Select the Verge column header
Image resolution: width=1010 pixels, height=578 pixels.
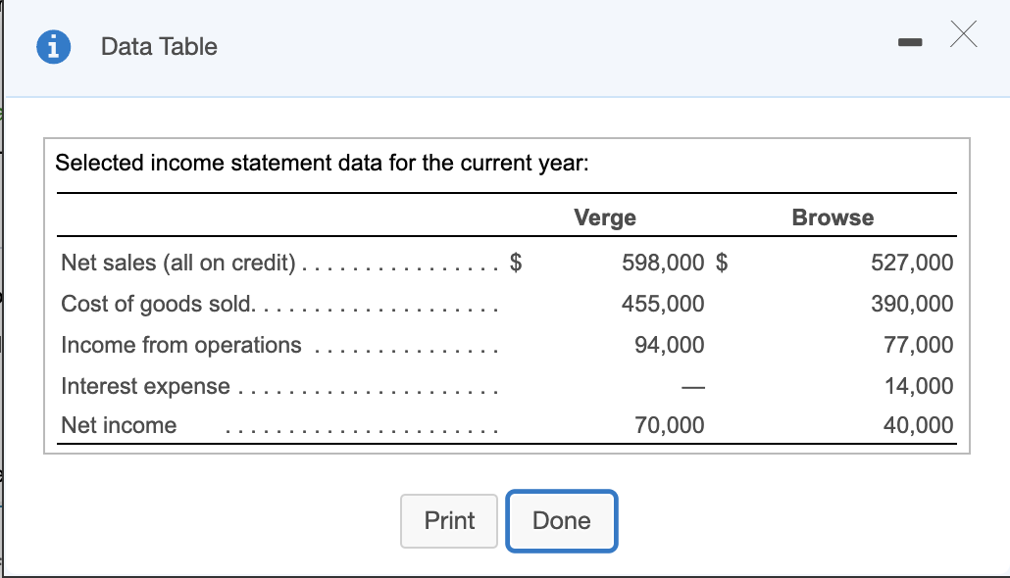click(604, 217)
